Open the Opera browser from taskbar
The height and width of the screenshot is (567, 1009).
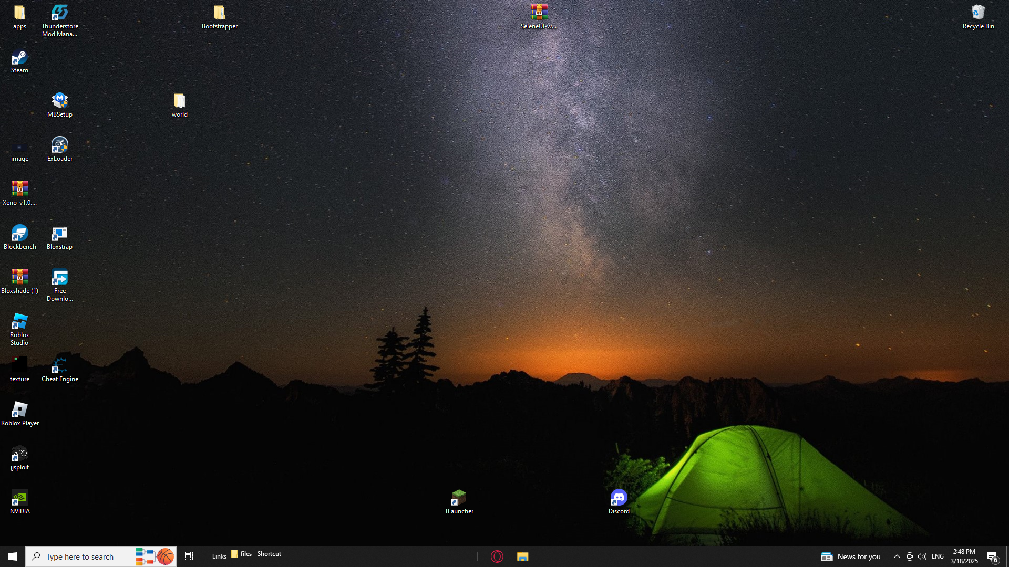tap(497, 556)
